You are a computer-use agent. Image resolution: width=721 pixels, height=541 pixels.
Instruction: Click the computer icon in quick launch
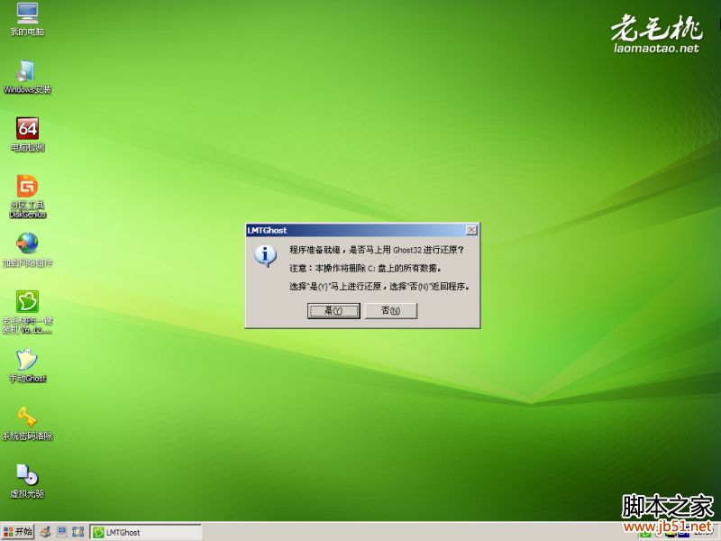[x=61, y=532]
